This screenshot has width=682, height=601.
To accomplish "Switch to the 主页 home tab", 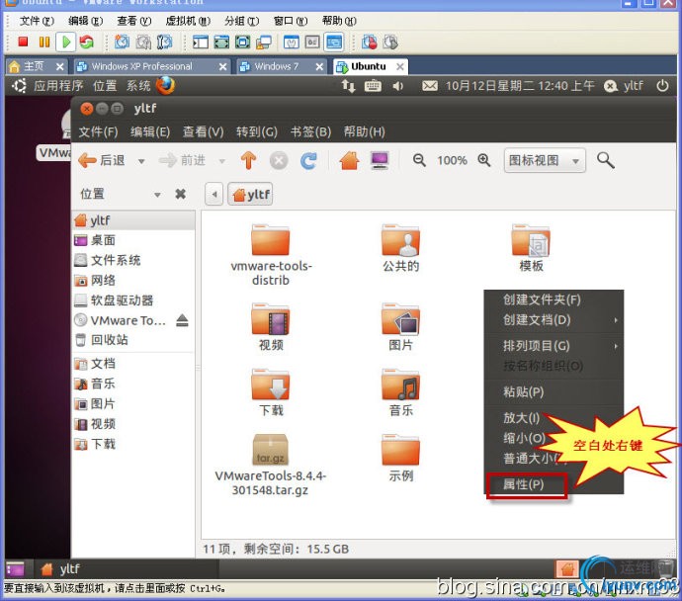I will click(x=37, y=66).
